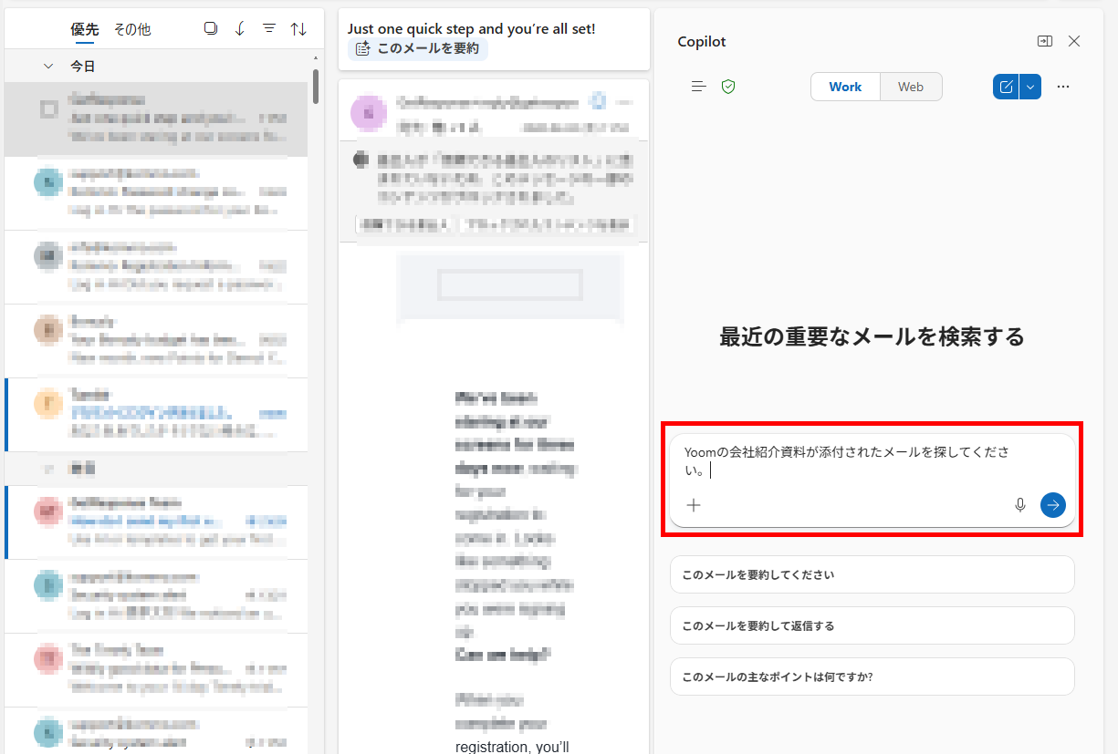Switch Copilot to Web mode
This screenshot has height=754, width=1118.
coord(910,87)
